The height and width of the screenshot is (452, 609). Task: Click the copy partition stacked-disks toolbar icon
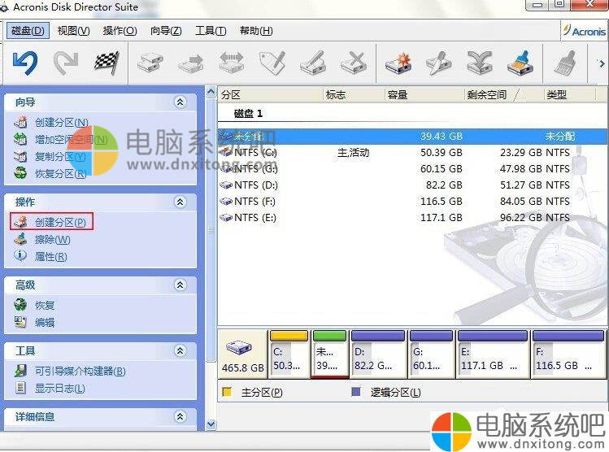click(x=150, y=63)
